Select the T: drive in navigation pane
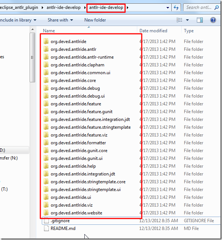 (x=4, y=189)
